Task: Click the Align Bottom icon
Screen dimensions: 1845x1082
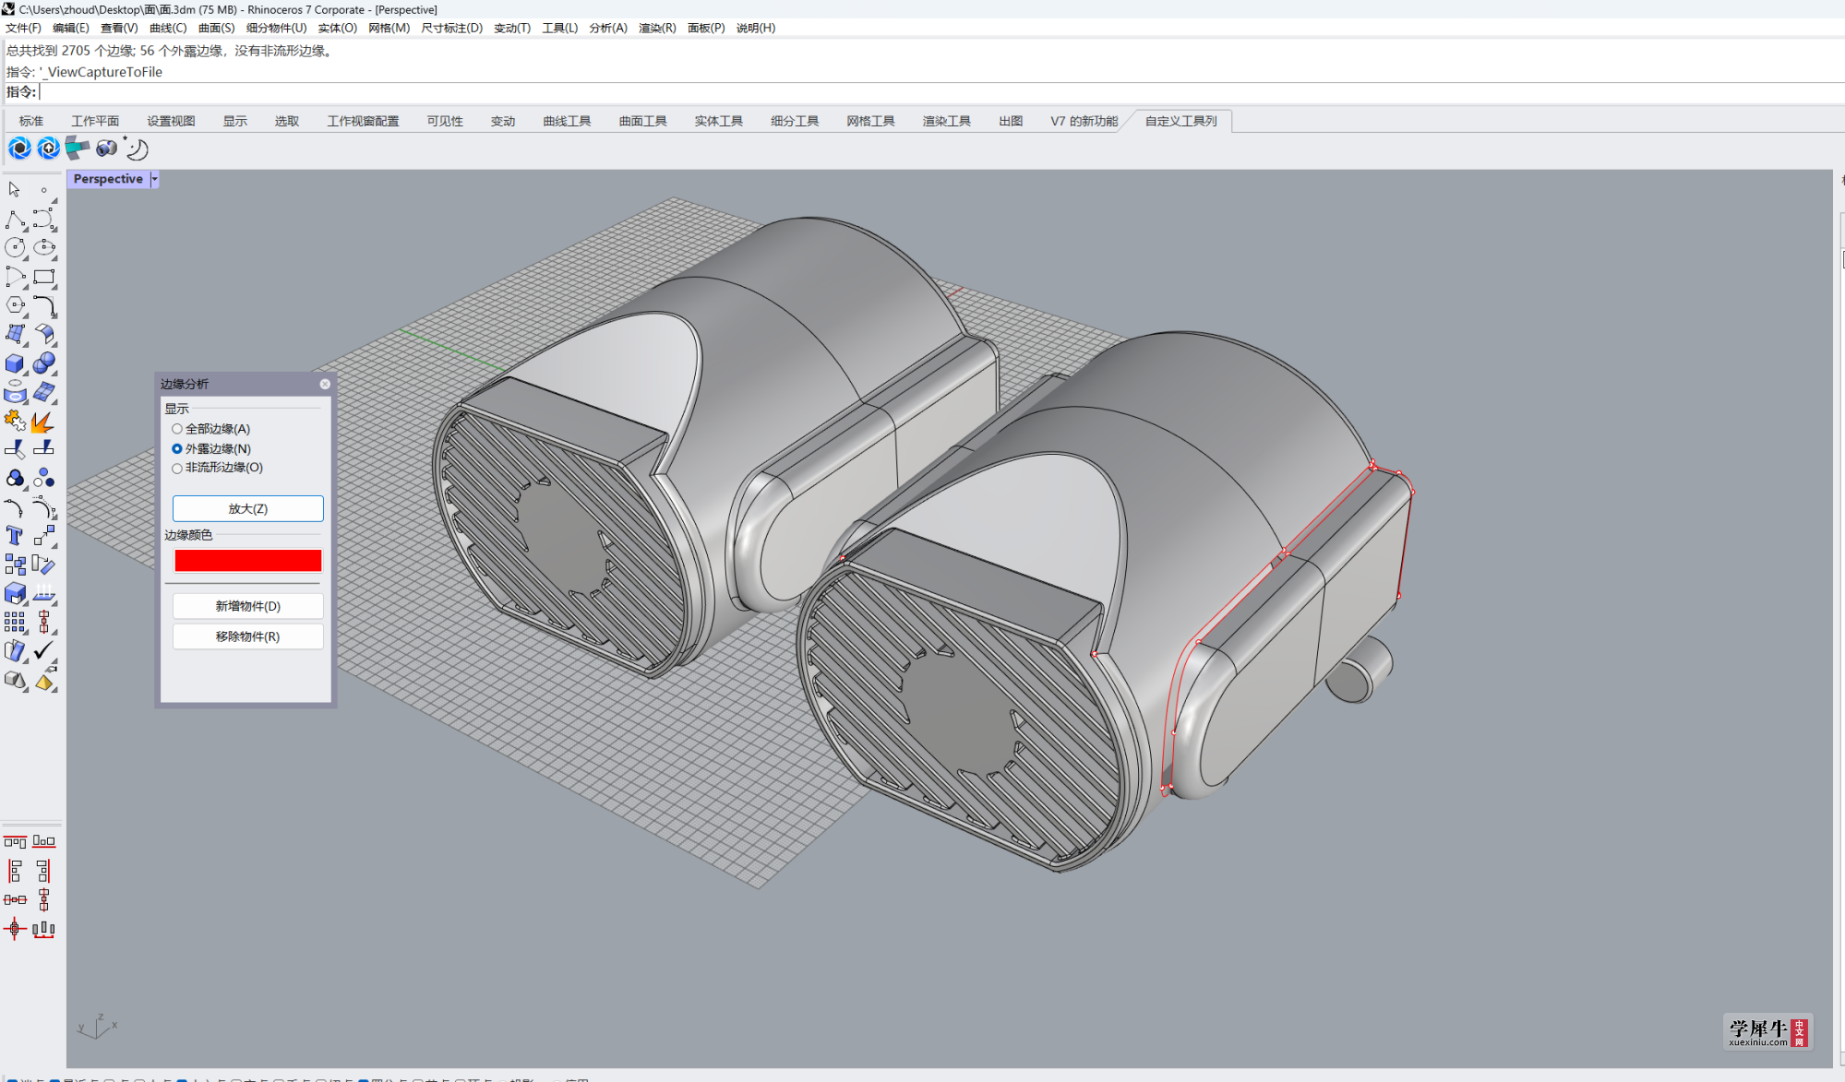Action: [43, 841]
